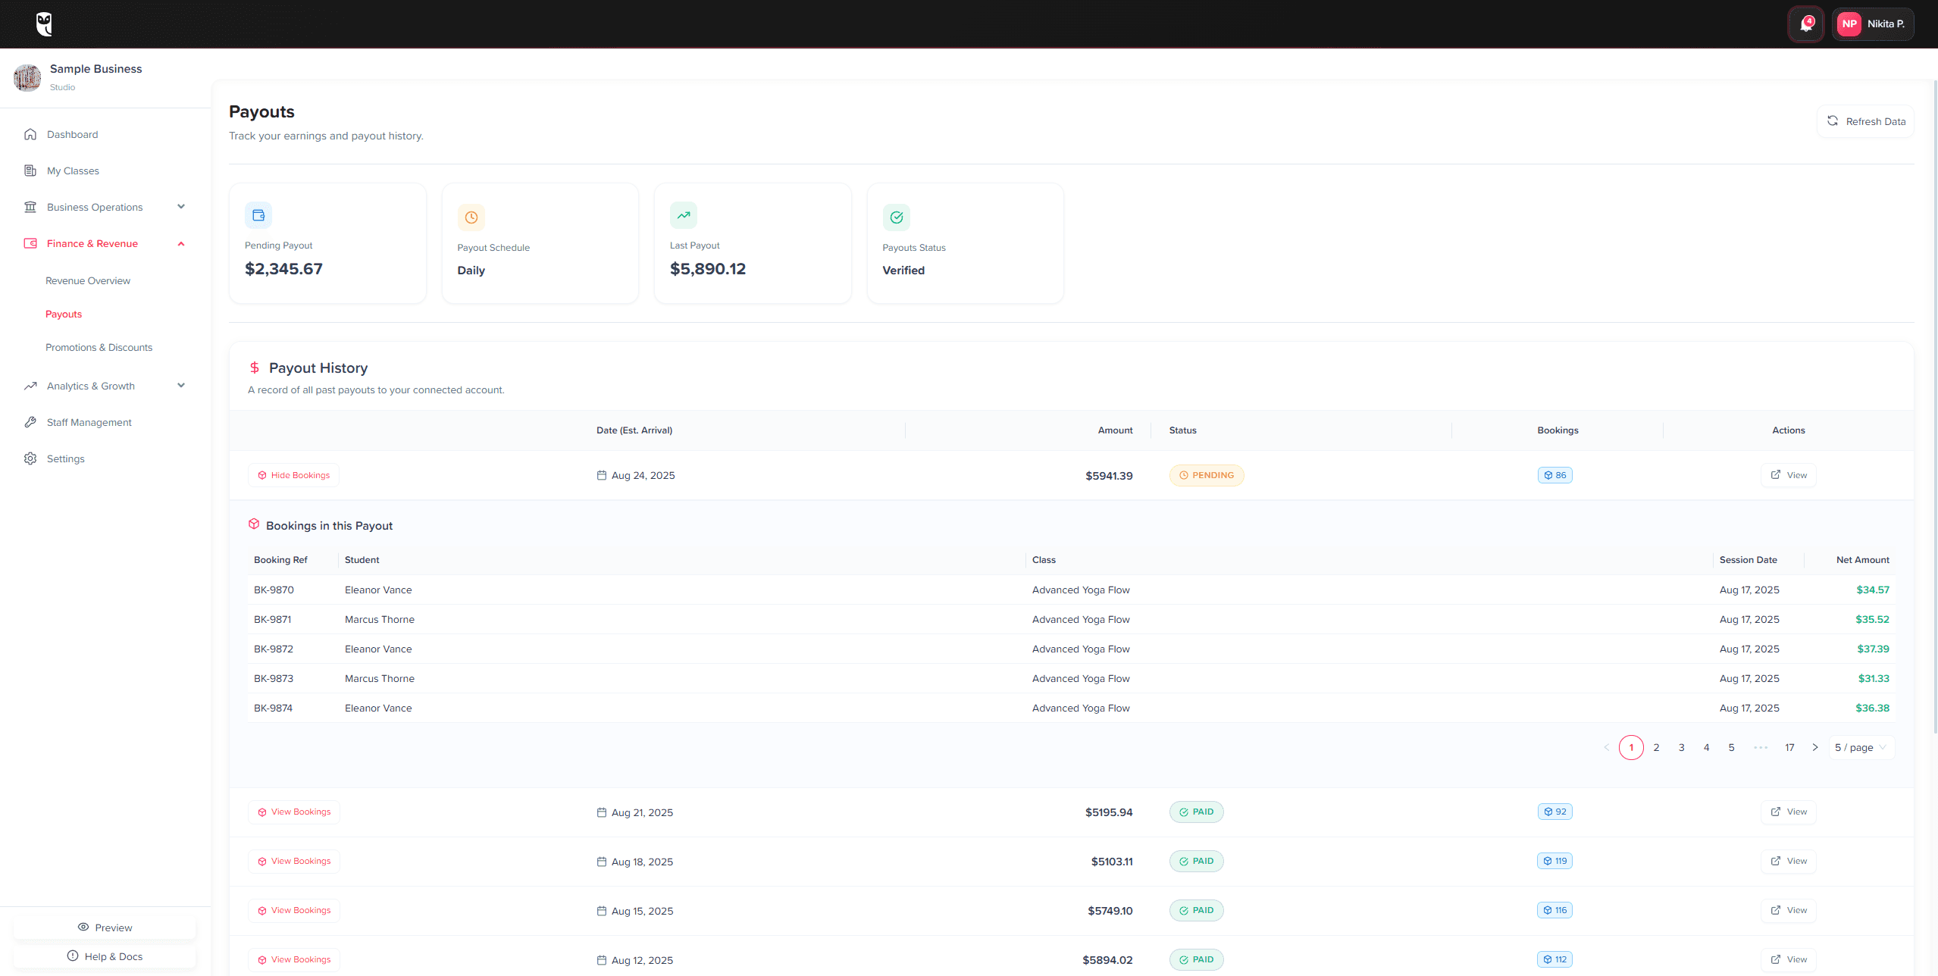Screen dimensions: 1938x976
Task: Open Dashboard using the home icon
Action: (30, 134)
